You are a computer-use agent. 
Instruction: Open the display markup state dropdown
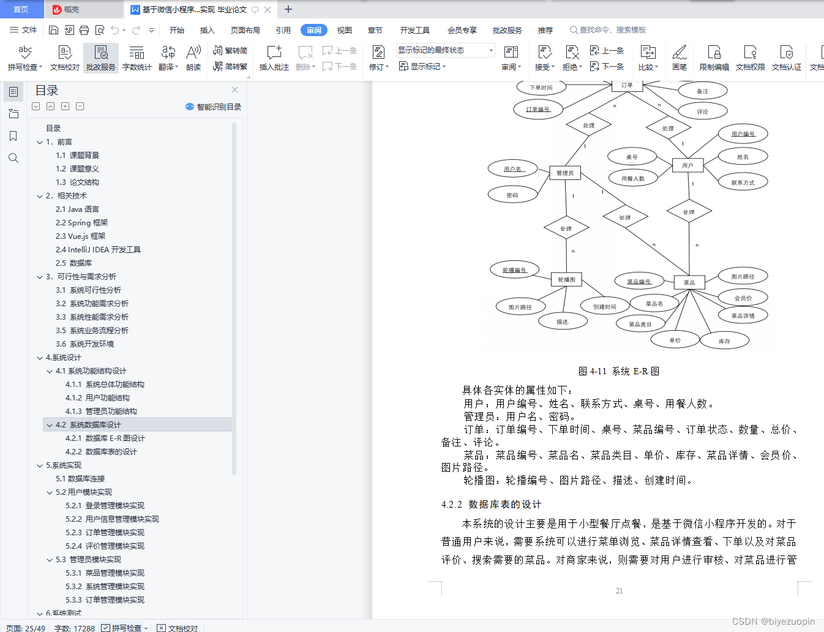(x=445, y=50)
